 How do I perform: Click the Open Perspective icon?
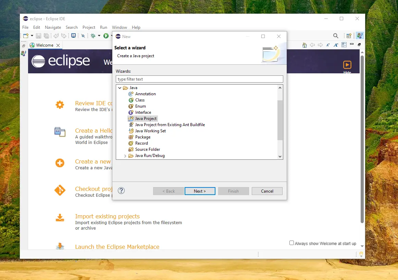pyautogui.click(x=349, y=36)
